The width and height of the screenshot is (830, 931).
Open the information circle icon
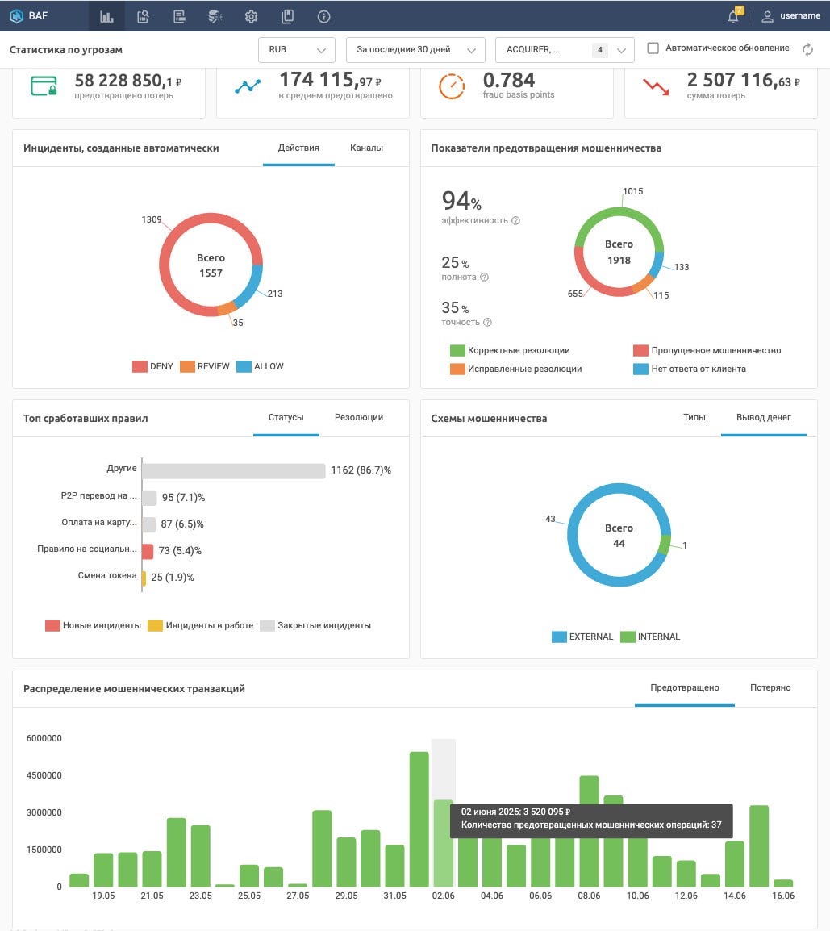323,17
